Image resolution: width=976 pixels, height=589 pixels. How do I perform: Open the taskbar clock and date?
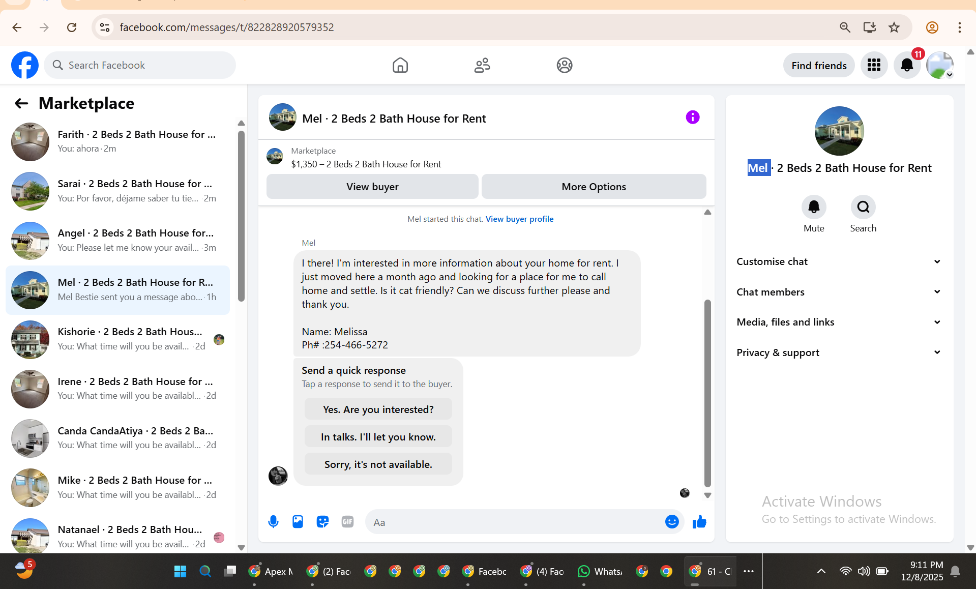[x=922, y=571]
